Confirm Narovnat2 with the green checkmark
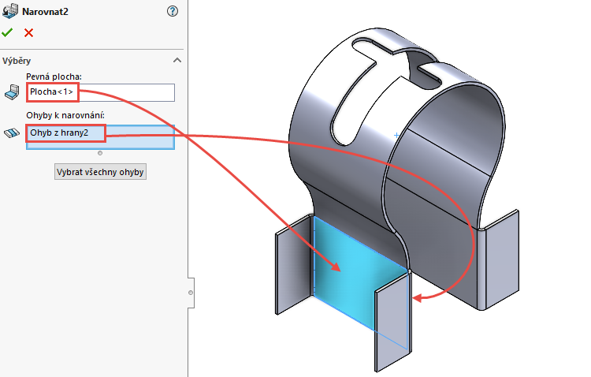This screenshot has height=377, width=591. (x=7, y=33)
